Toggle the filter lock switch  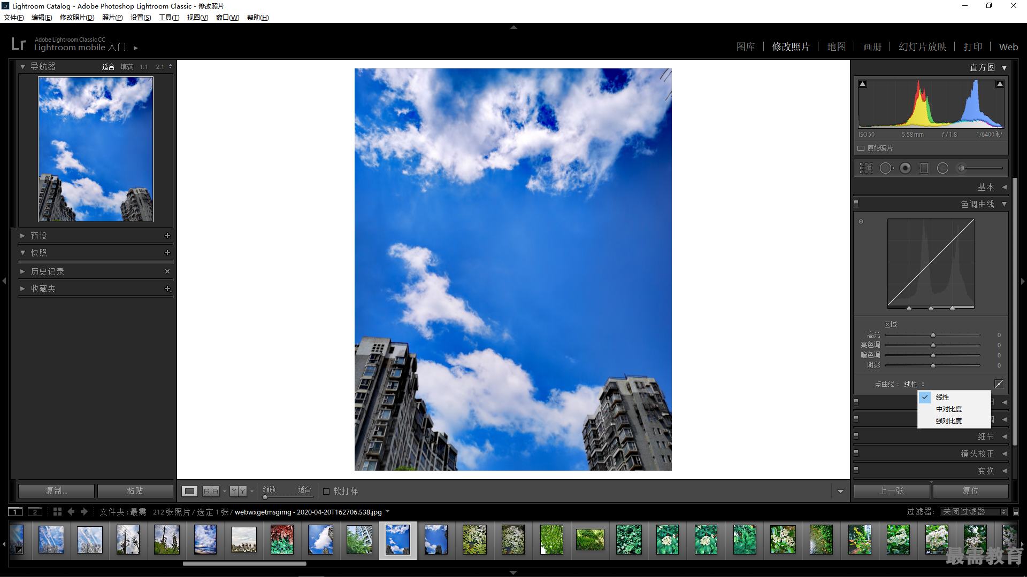1016,512
